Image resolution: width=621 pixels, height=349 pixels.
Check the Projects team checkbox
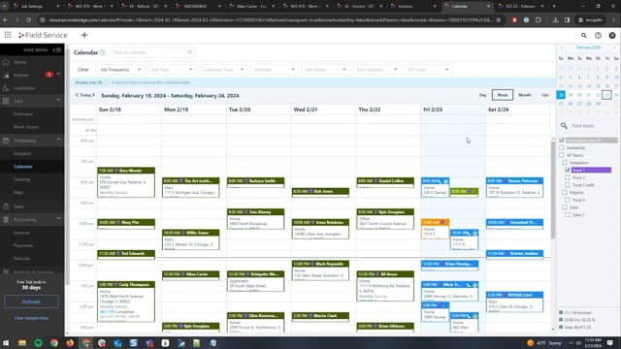565,192
